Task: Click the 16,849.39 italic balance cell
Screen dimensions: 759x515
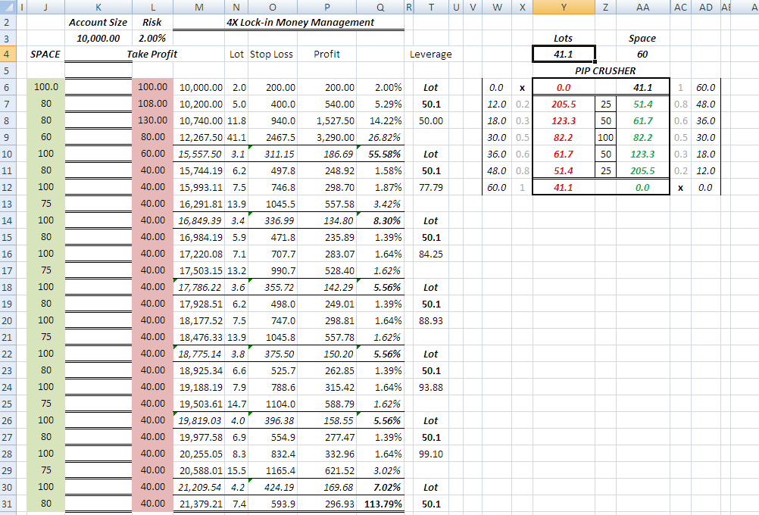Action: (199, 220)
